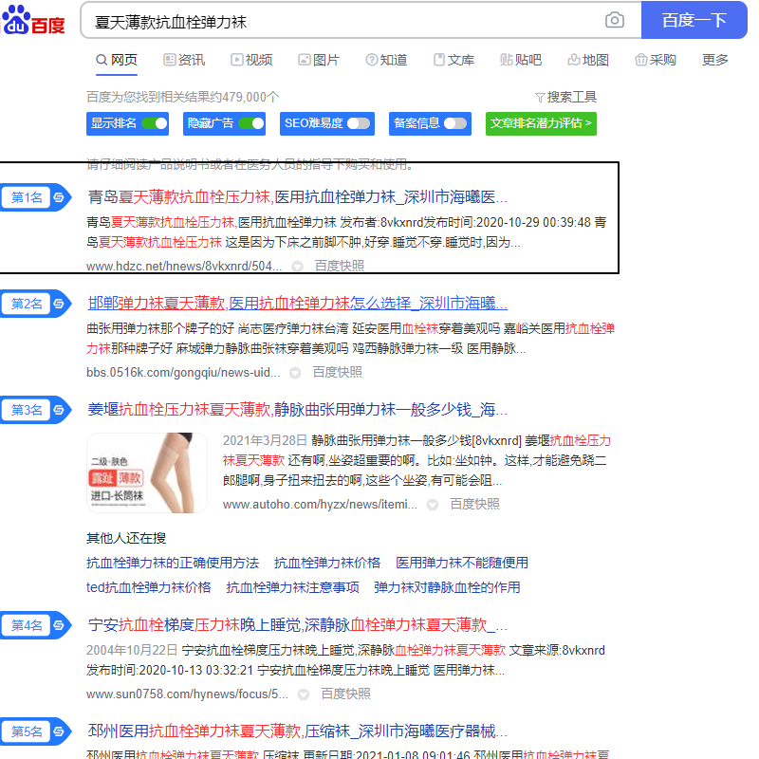This screenshot has height=759, width=759.
Task: Open 百度快照 for the bbs.0516k.com result
Action: 338,372
